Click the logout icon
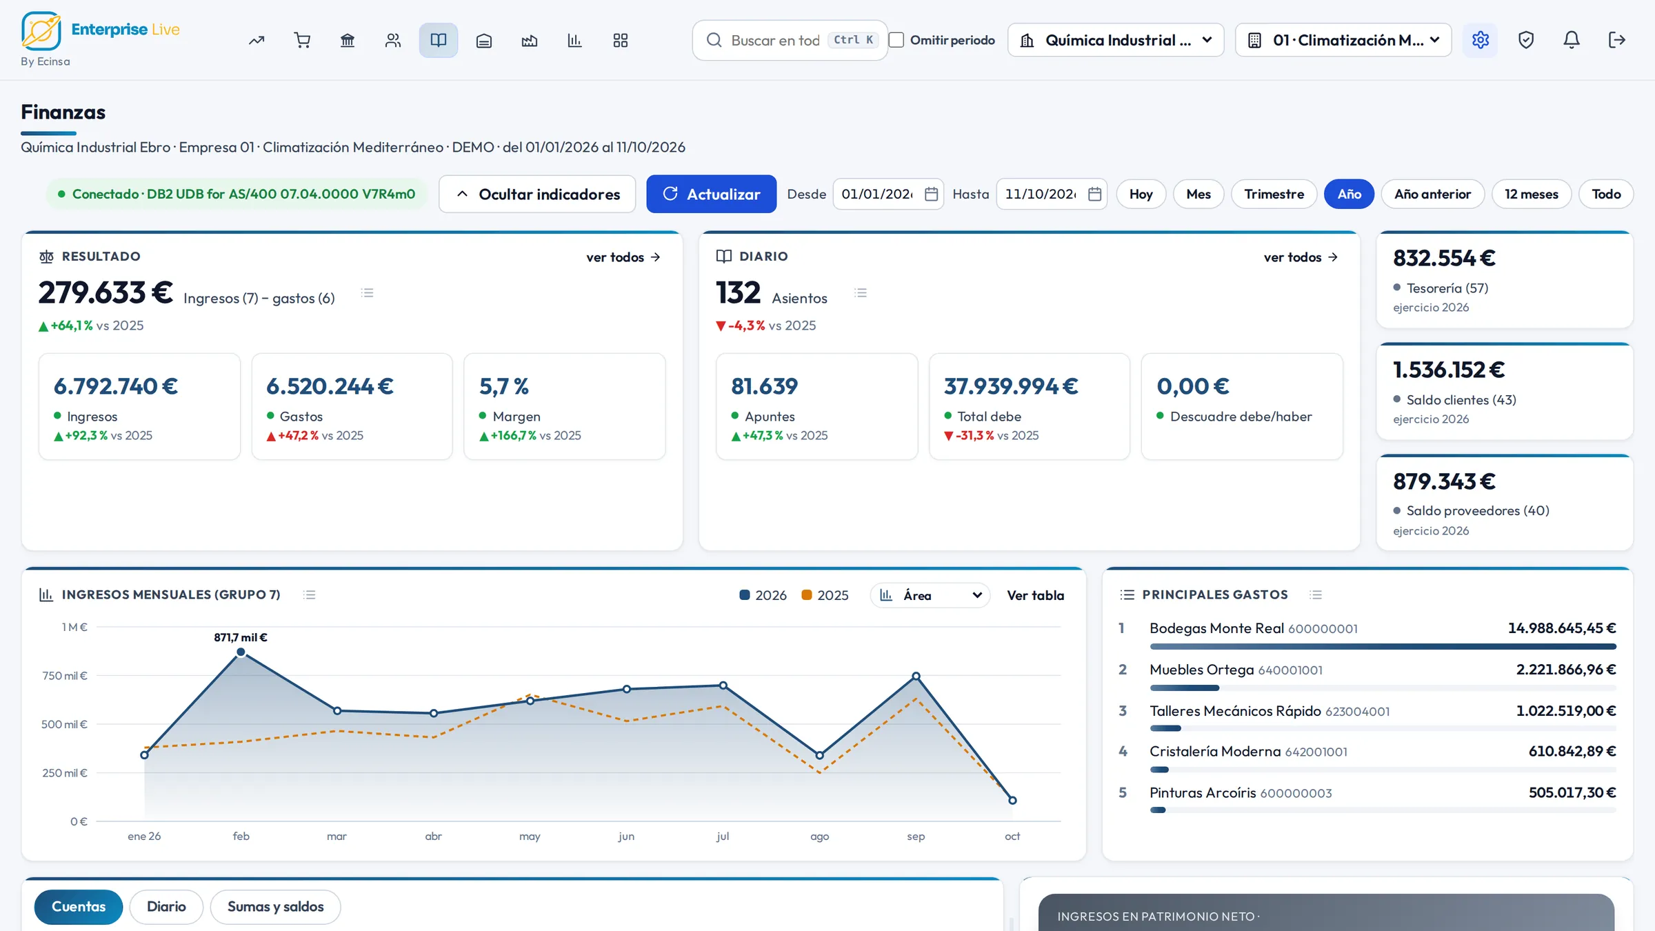The image size is (1655, 931). coord(1617,40)
